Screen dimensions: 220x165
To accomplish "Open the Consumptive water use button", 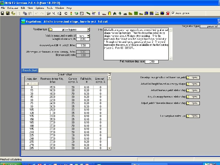I will pos(193,116).
